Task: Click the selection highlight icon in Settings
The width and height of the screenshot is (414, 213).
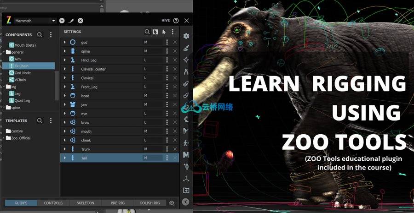Action: (155, 32)
